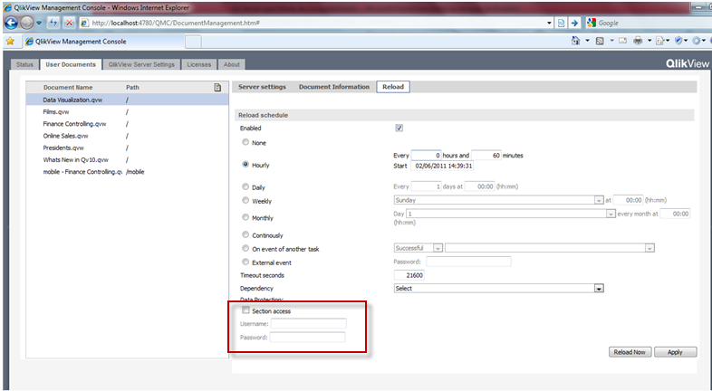Select On event of another task
The image size is (712, 391).
[x=245, y=248]
